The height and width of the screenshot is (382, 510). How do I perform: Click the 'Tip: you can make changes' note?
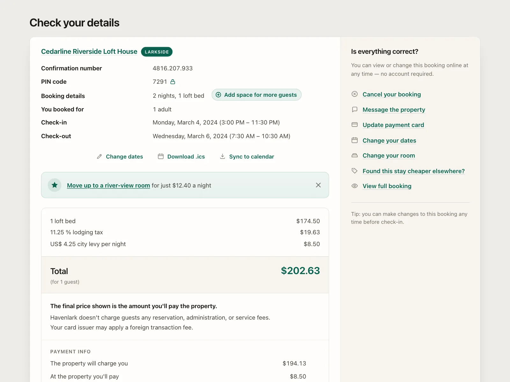coord(409,218)
